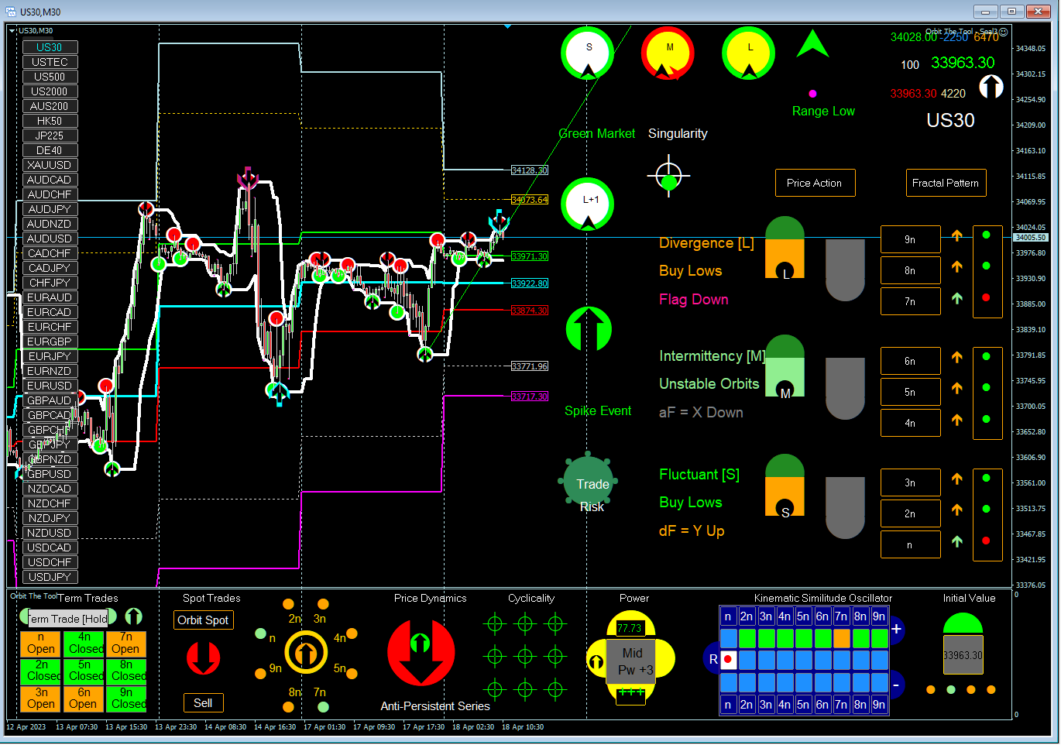Click the L+1 dial gauge
1061x745 pixels.
pos(588,204)
